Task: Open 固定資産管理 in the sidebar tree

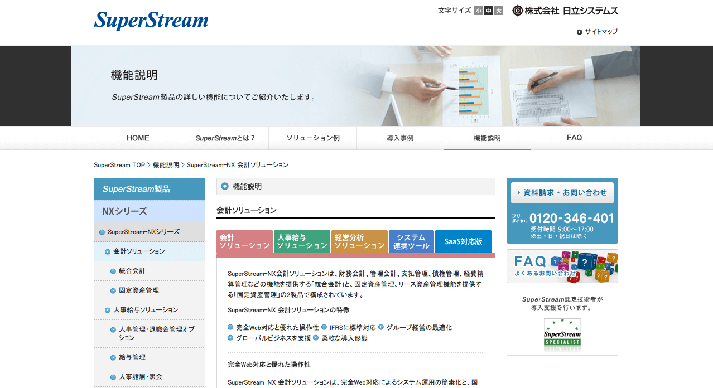Action: click(x=138, y=290)
